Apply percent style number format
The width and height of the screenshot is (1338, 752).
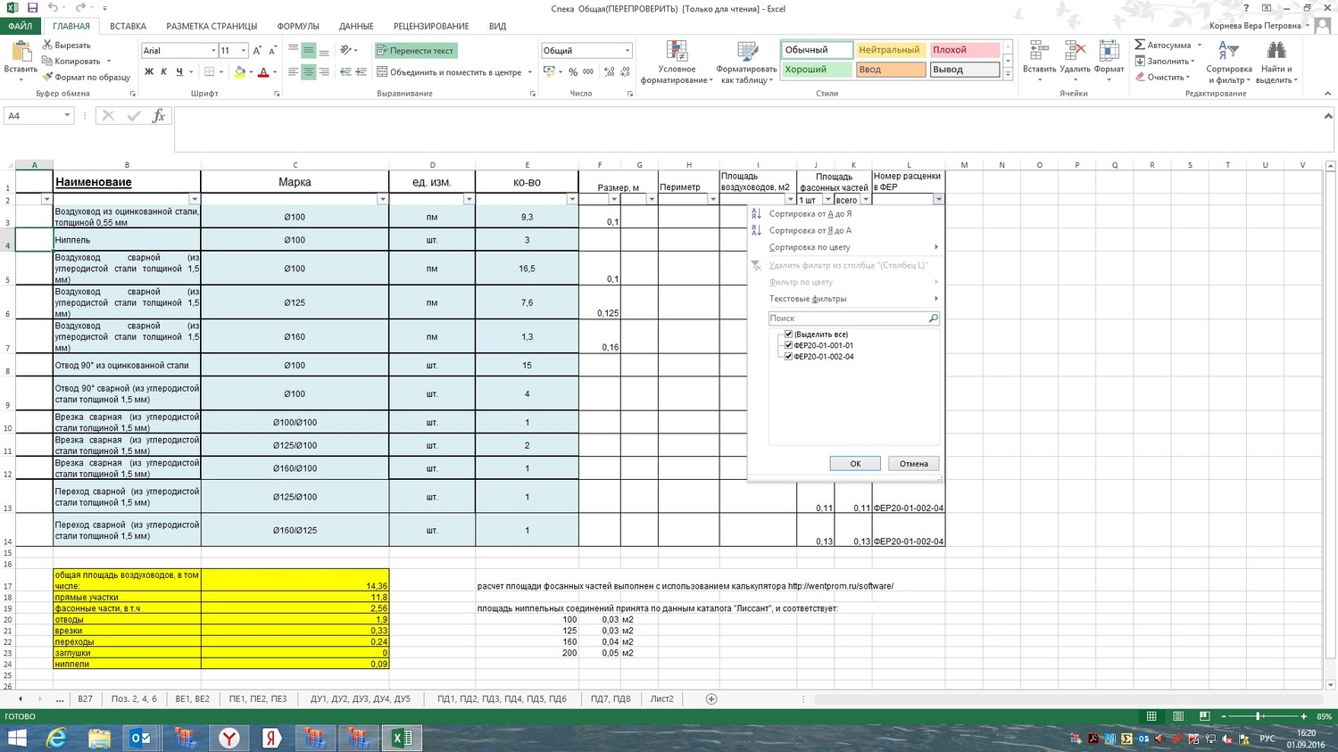pyautogui.click(x=573, y=72)
